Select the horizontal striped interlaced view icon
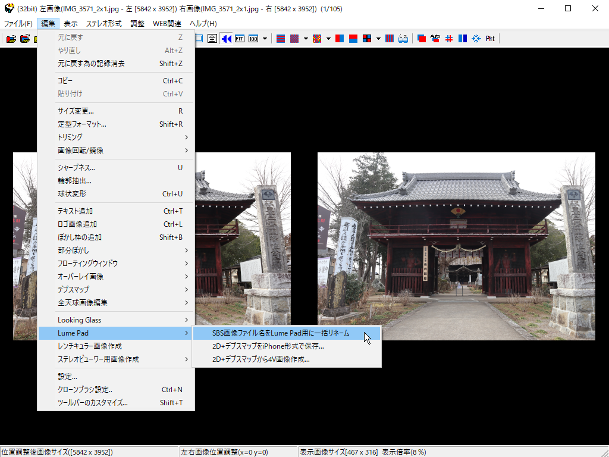The width and height of the screenshot is (609, 457). click(x=281, y=39)
